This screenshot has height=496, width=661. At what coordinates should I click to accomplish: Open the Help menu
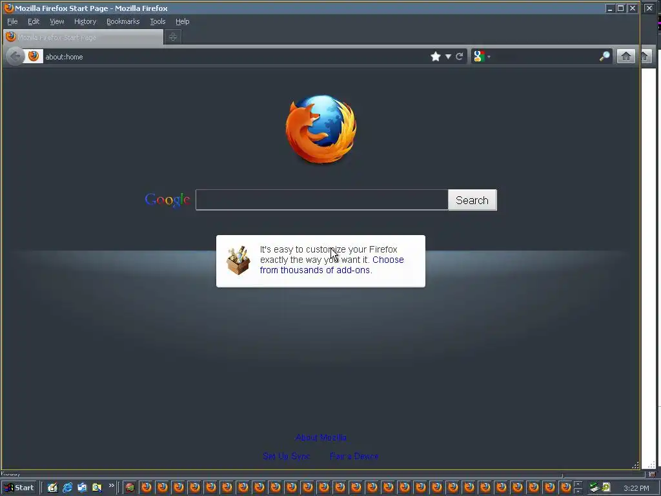[182, 21]
